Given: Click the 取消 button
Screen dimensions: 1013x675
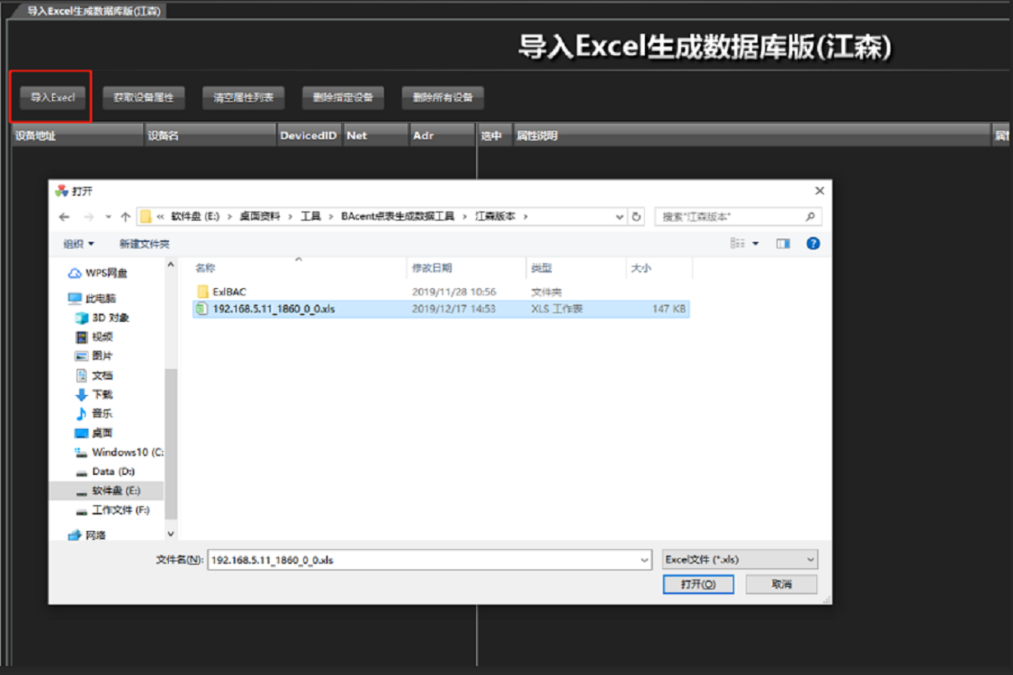Looking at the screenshot, I should [x=782, y=584].
